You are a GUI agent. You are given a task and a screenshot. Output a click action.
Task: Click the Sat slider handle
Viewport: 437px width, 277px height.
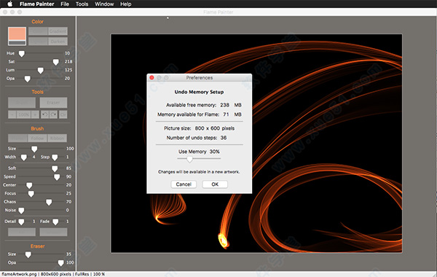tap(56, 62)
